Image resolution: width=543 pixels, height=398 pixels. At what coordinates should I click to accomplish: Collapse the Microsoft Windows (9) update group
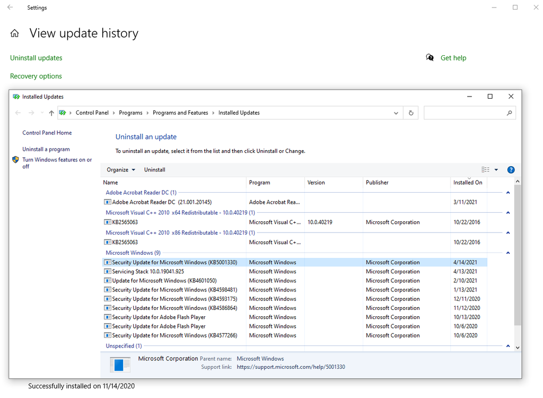click(x=507, y=252)
